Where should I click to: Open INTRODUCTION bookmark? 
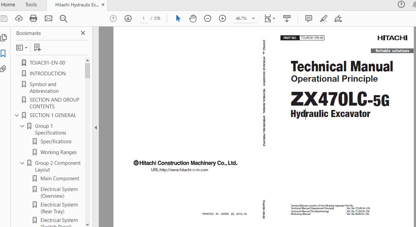[x=48, y=74]
